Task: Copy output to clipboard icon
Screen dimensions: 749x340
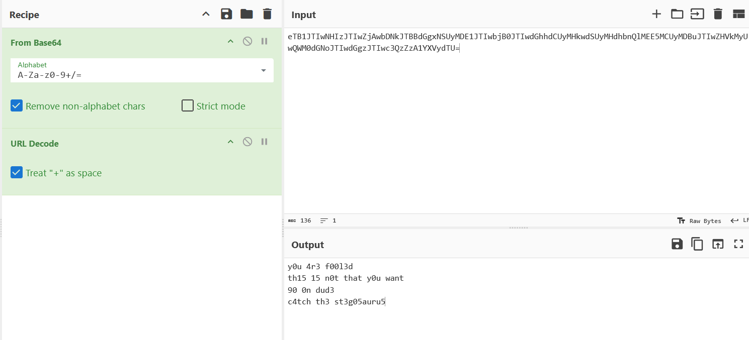Action: [697, 244]
